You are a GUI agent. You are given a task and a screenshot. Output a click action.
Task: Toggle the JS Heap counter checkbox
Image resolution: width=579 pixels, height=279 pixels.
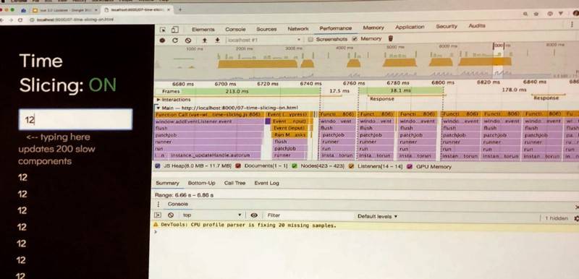158,166
